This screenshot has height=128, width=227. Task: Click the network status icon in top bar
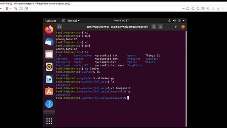click(x=169, y=21)
